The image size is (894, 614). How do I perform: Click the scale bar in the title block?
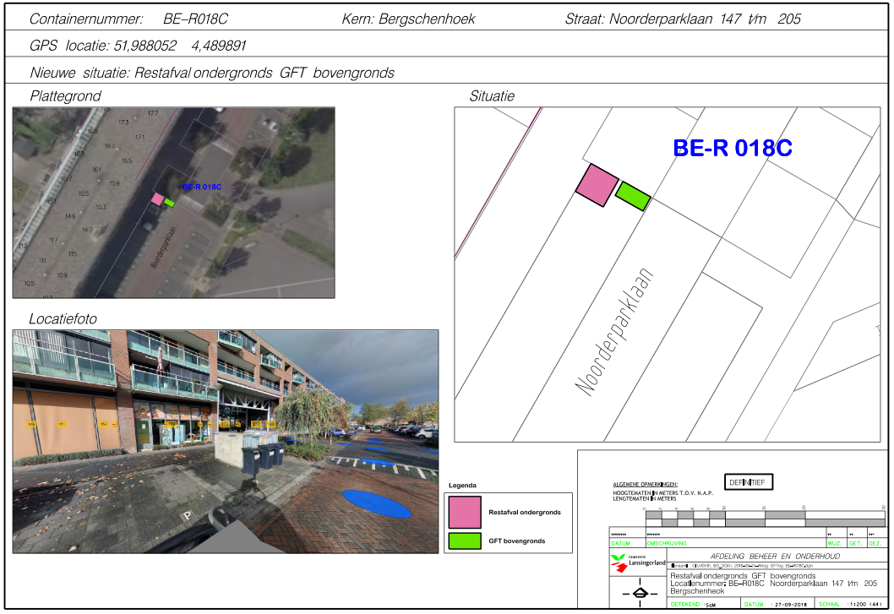(x=764, y=518)
